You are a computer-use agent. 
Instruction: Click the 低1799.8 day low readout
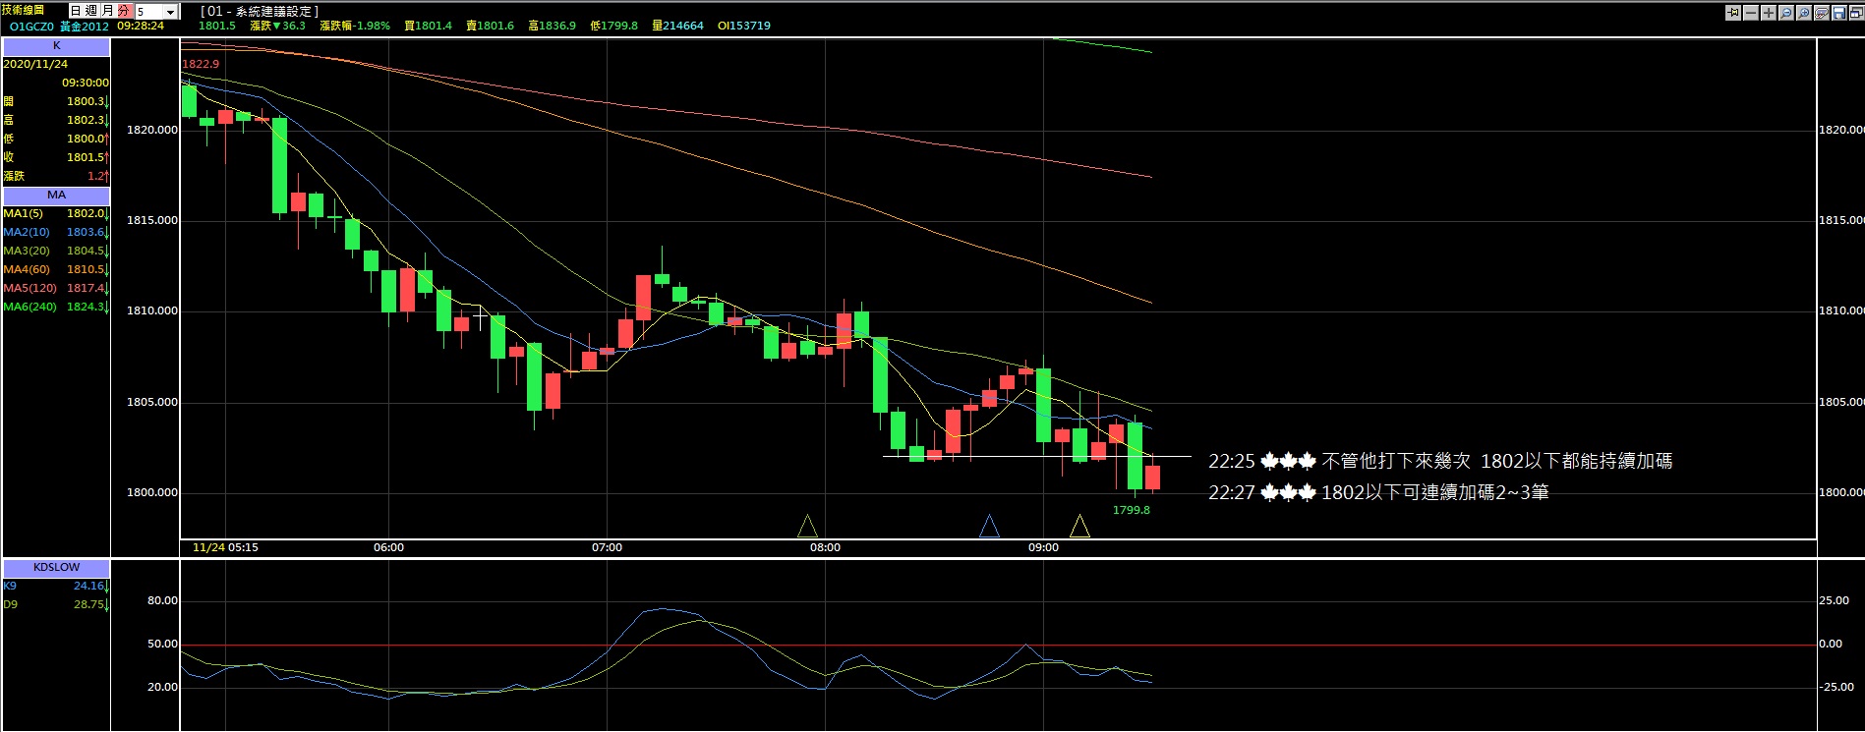click(613, 26)
